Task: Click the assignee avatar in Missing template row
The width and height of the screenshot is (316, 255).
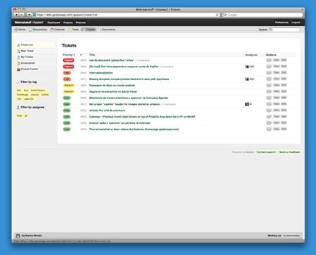Action: 247,79
